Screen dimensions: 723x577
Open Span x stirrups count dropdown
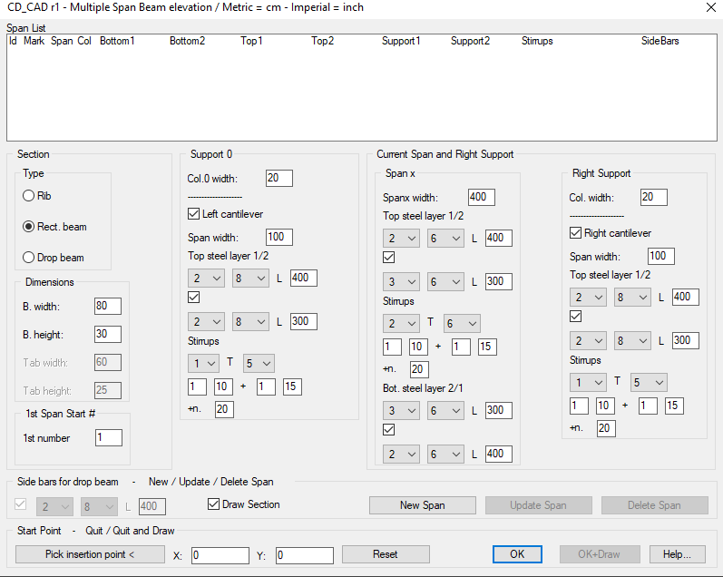(401, 323)
